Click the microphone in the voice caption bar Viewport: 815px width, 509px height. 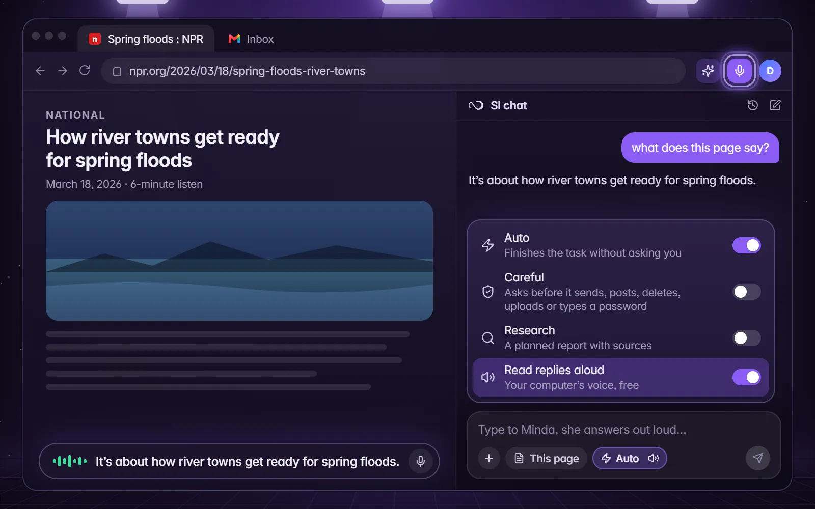click(421, 461)
